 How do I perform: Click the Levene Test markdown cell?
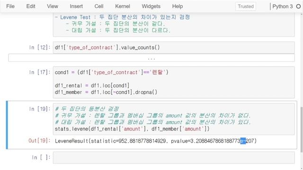click(174, 24)
